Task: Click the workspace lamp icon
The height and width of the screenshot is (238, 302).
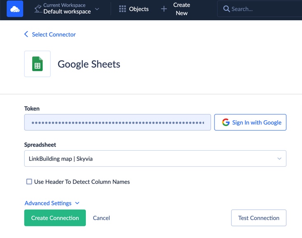Action: coord(38,9)
